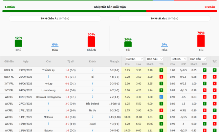Click red Khách 60% bar
The width and height of the screenshot is (220, 132).
[x=91, y=41]
